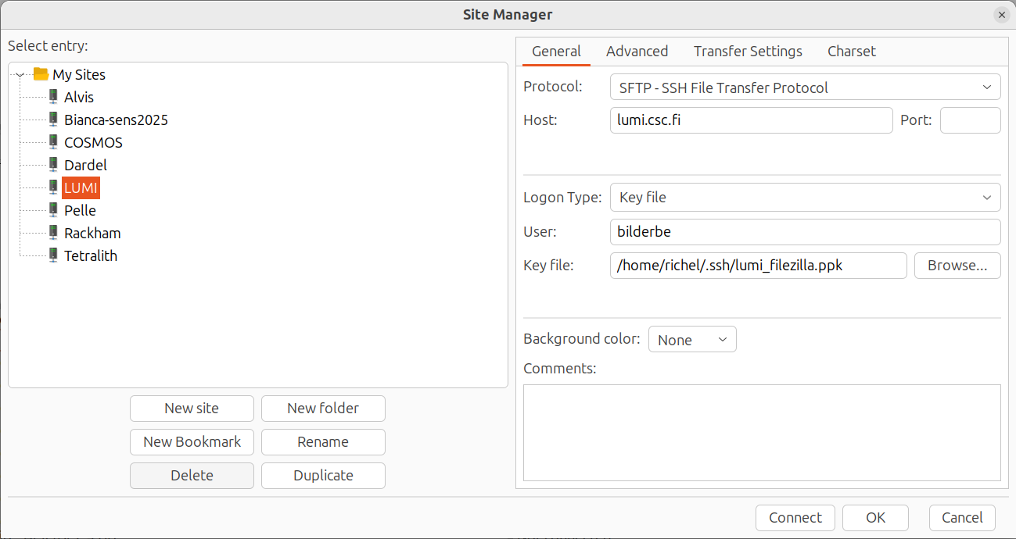Image resolution: width=1016 pixels, height=539 pixels.
Task: Click inside the Port field
Action: pyautogui.click(x=970, y=120)
